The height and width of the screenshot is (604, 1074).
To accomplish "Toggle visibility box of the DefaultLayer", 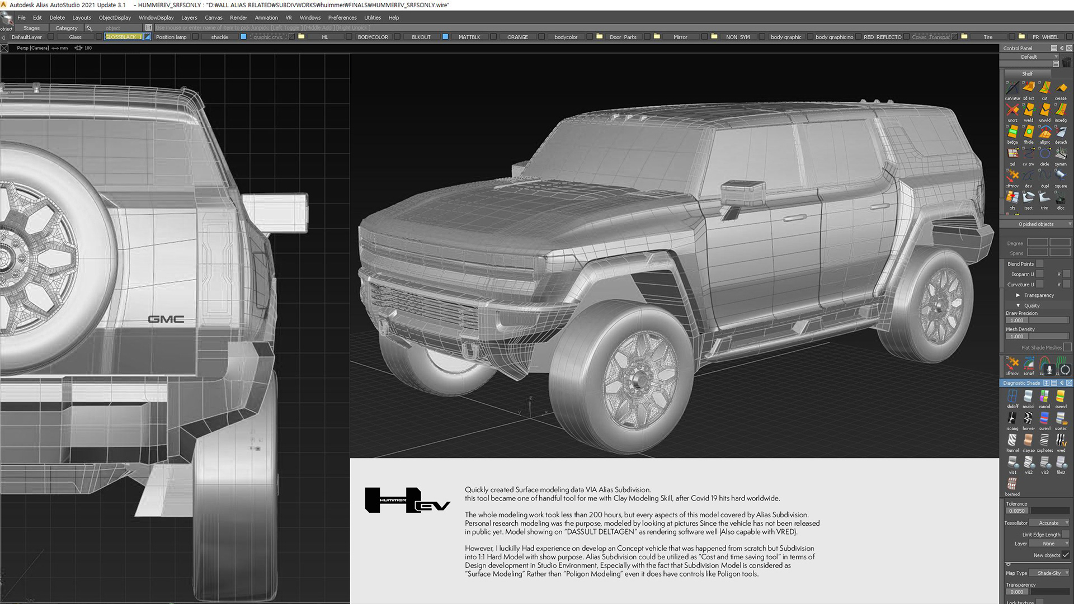I will pyautogui.click(x=51, y=37).
